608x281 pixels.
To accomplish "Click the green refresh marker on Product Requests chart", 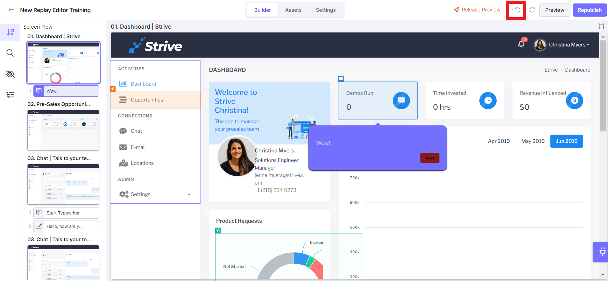I will coord(218,230).
